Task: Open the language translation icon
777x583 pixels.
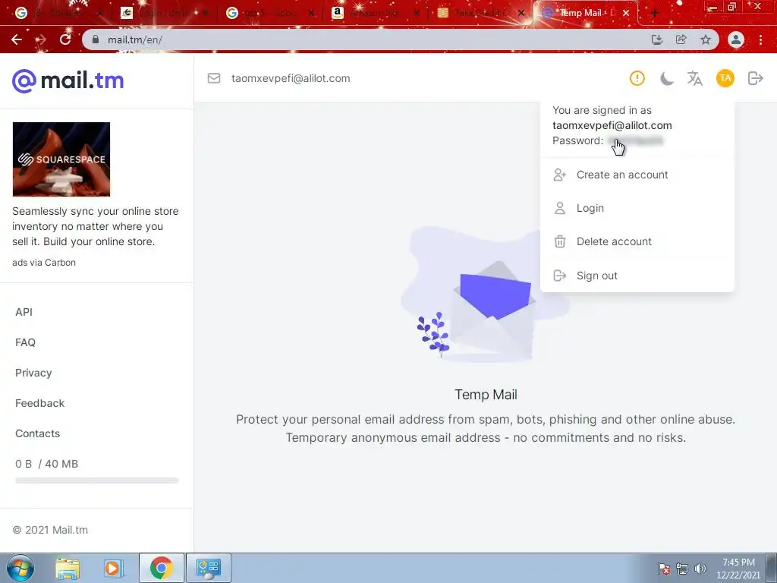Action: (695, 78)
